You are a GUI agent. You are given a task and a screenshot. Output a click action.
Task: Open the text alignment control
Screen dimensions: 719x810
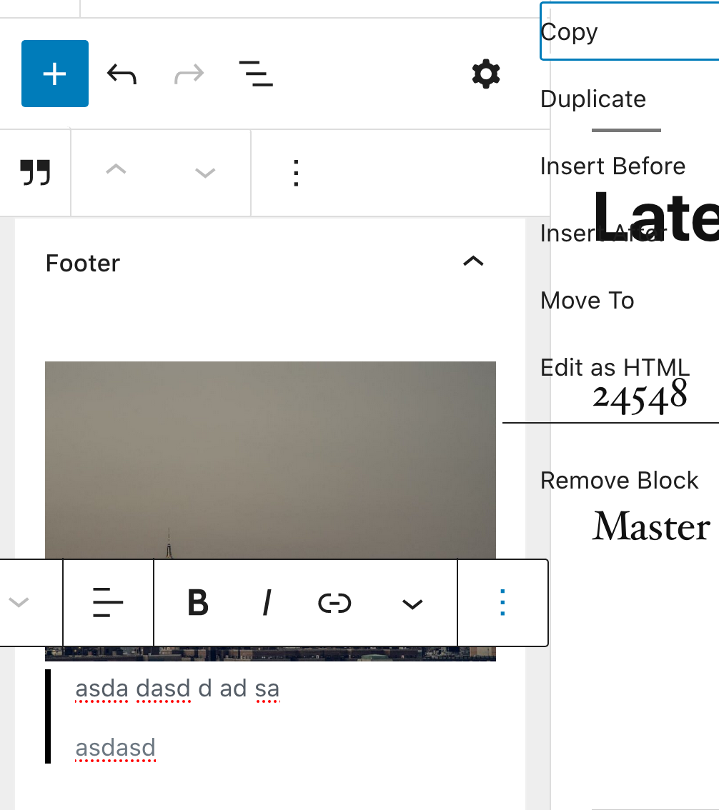pos(108,602)
